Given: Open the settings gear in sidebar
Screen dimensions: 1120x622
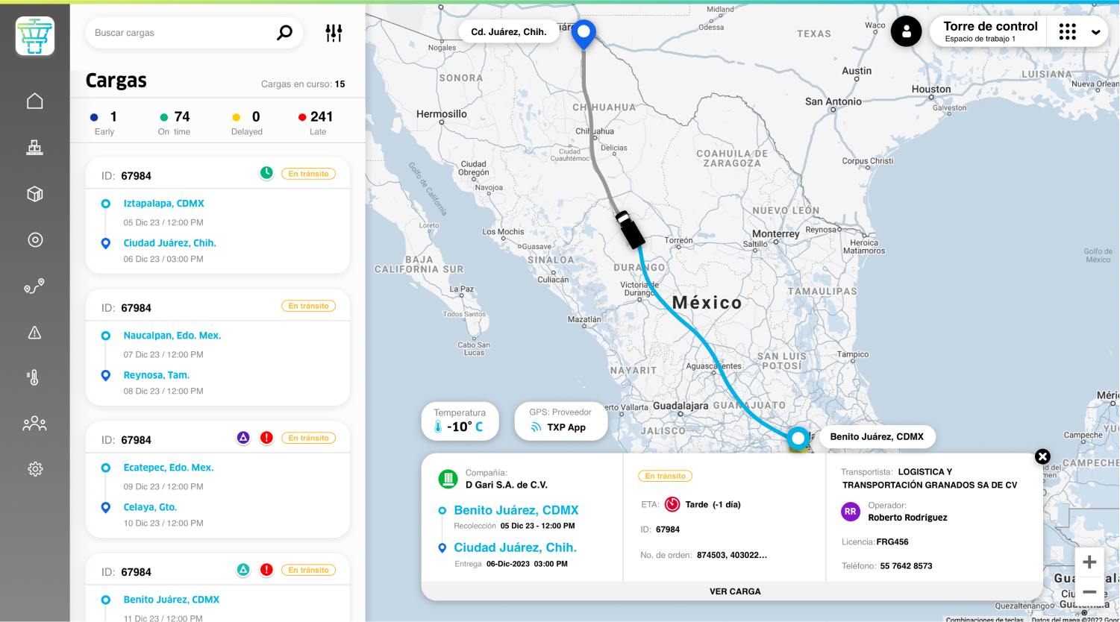Looking at the screenshot, I should [x=35, y=469].
